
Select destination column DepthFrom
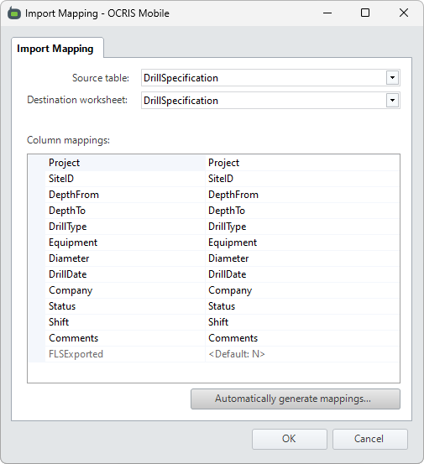tap(302, 195)
